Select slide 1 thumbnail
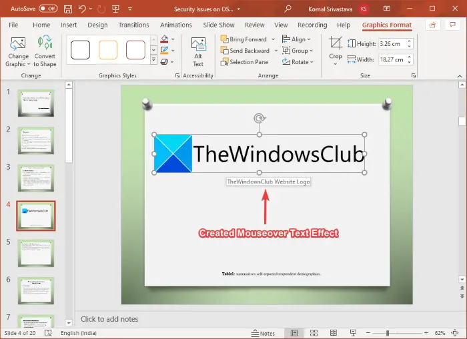The image size is (467, 339). (x=36, y=103)
